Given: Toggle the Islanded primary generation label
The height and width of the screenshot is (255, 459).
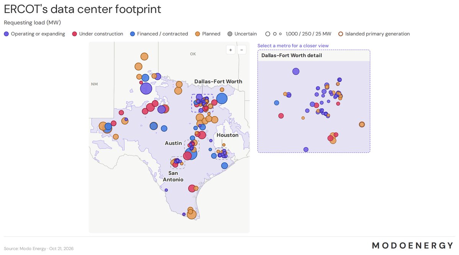Looking at the screenshot, I should pyautogui.click(x=378, y=34).
